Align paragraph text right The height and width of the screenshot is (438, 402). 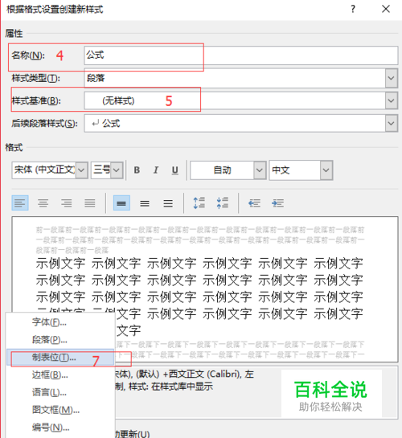coord(67,203)
